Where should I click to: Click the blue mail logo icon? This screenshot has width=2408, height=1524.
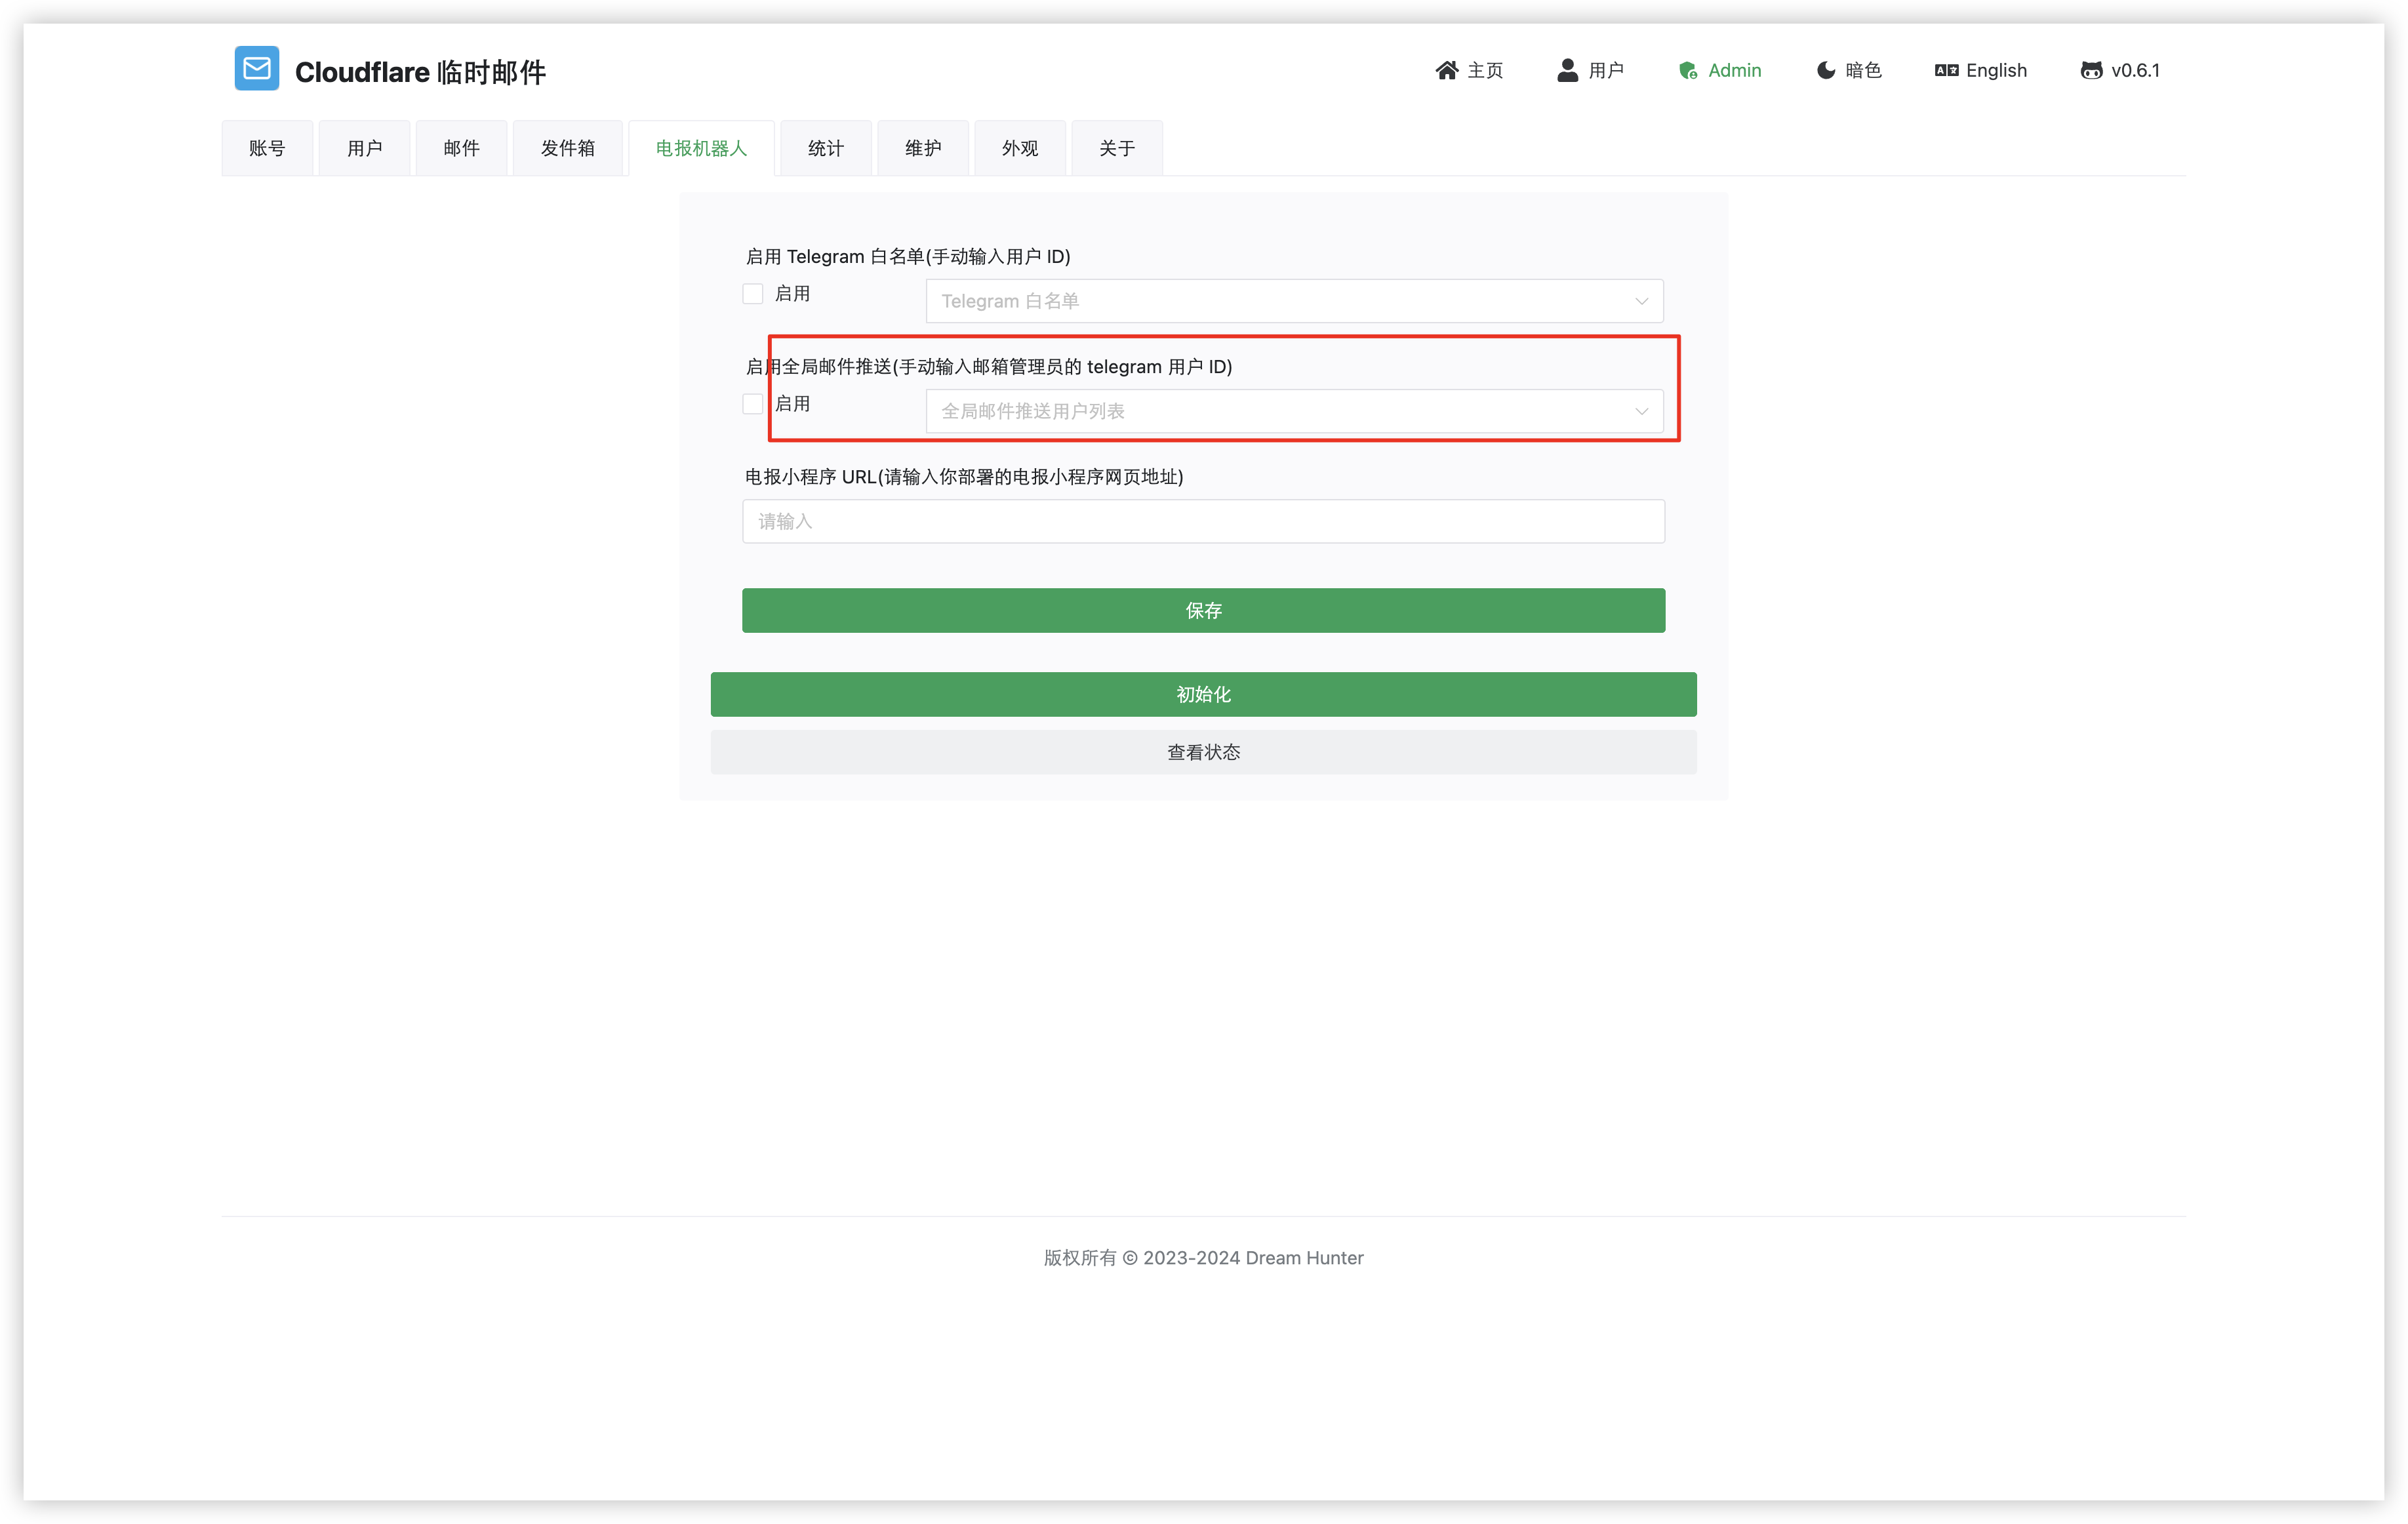click(257, 68)
